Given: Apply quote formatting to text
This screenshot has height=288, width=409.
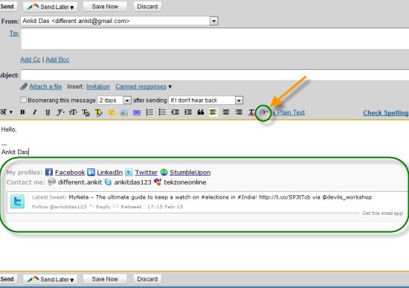Looking at the screenshot, I should (x=201, y=112).
